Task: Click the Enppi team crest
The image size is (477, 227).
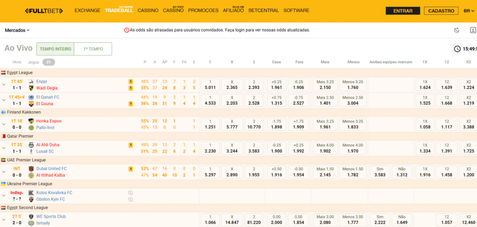Action: point(31,81)
